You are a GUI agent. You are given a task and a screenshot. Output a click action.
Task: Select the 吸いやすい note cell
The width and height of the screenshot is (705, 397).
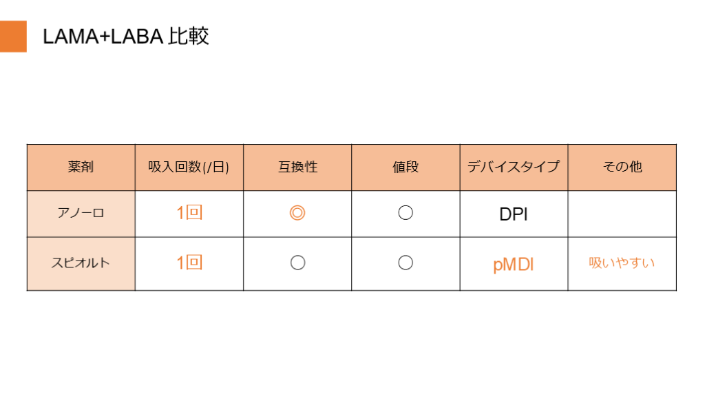(622, 263)
